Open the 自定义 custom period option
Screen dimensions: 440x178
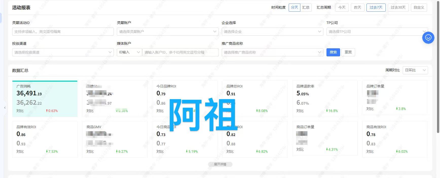tap(419, 8)
